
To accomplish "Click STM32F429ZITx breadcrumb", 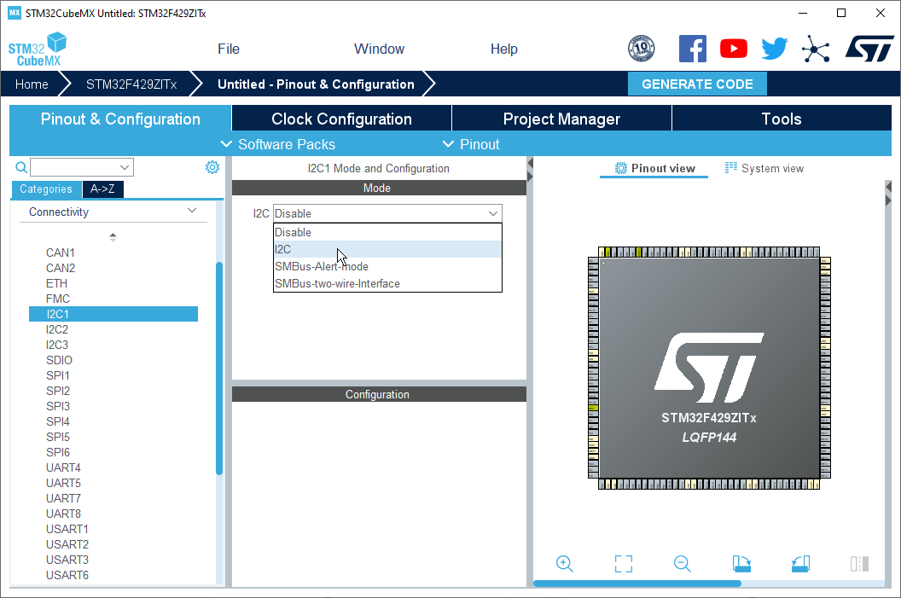I will [x=131, y=84].
